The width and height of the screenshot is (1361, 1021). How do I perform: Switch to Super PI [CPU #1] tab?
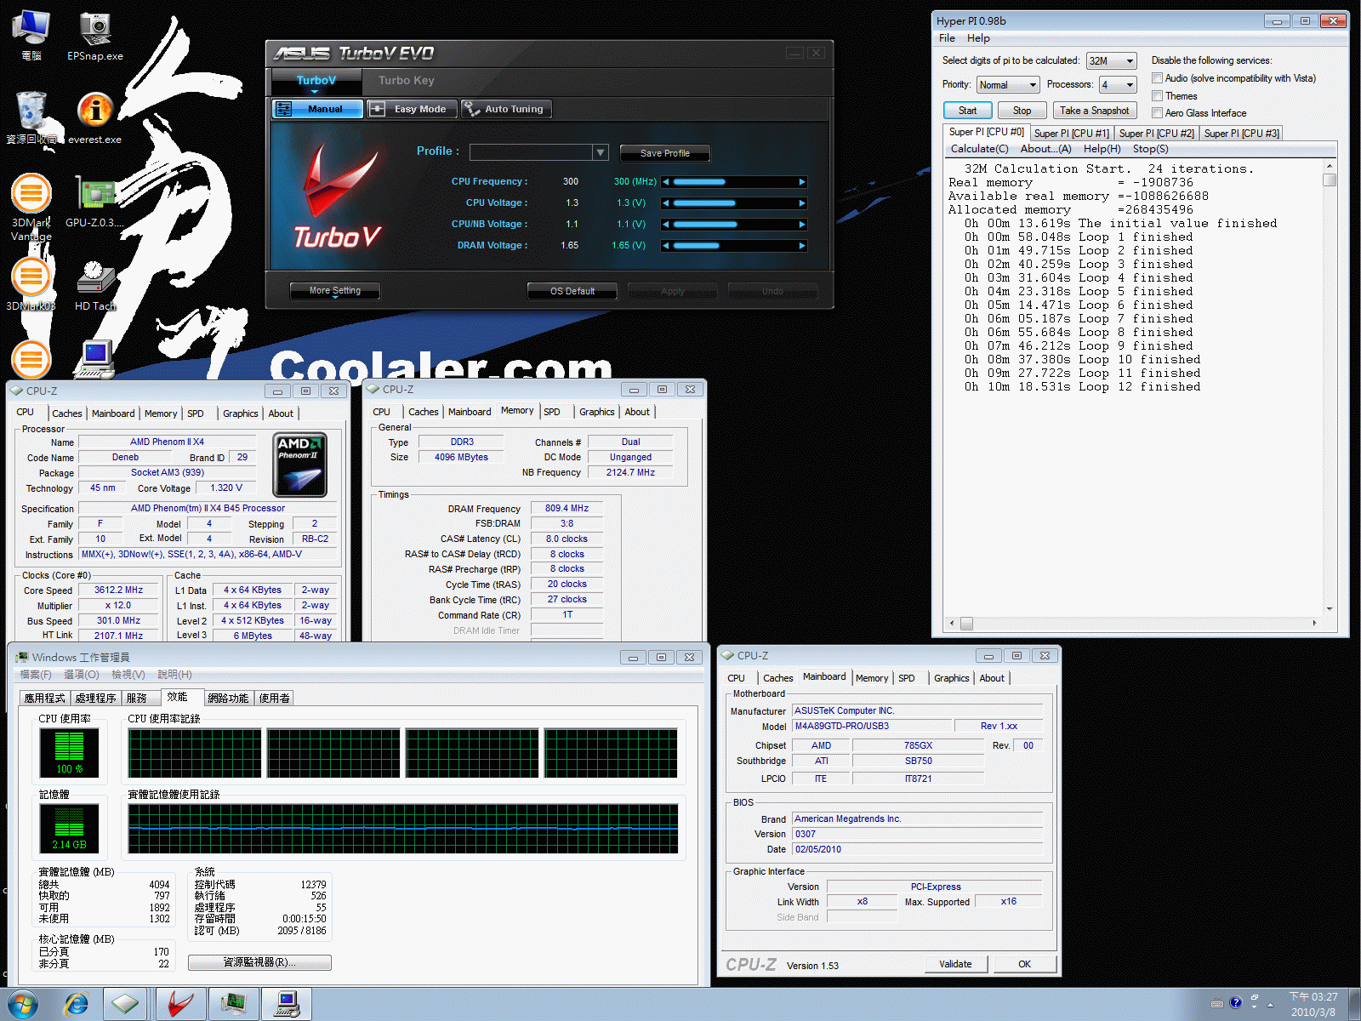click(x=1071, y=134)
